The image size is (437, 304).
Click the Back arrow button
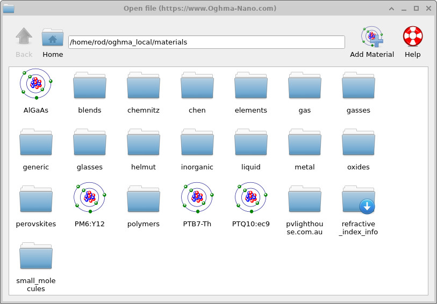24,38
